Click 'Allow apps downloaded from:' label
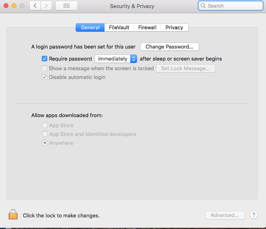The image size is (266, 229). [x=67, y=115]
